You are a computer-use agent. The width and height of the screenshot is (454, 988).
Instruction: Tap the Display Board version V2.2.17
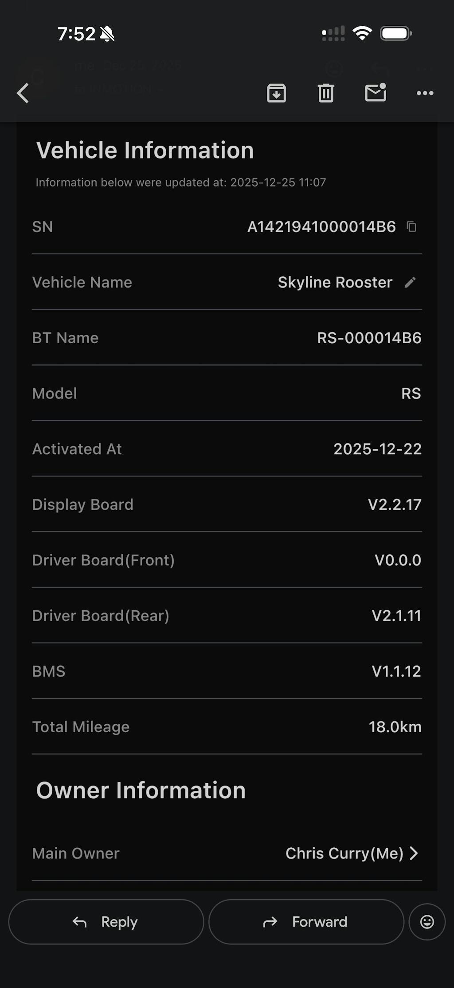(x=395, y=504)
